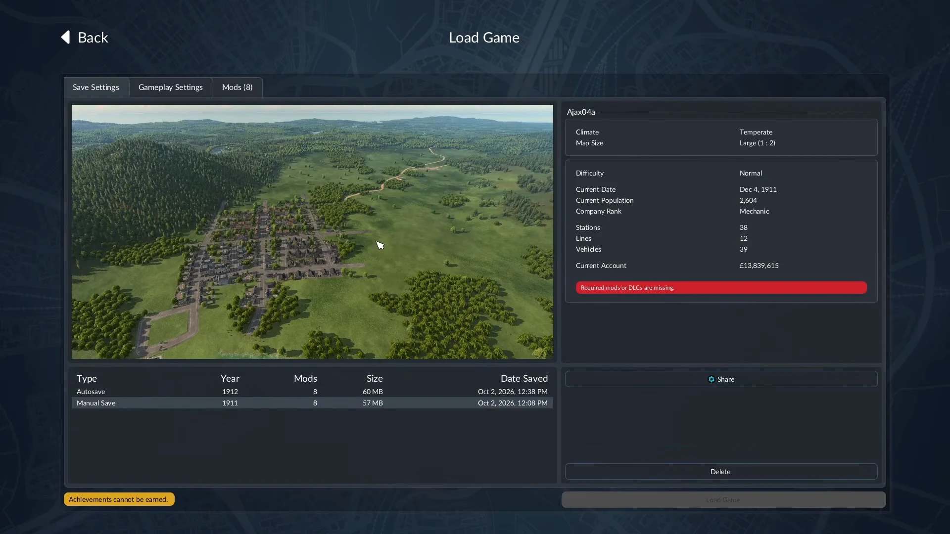Image resolution: width=950 pixels, height=534 pixels.
Task: Click the missing mods red warning
Action: [x=721, y=288]
